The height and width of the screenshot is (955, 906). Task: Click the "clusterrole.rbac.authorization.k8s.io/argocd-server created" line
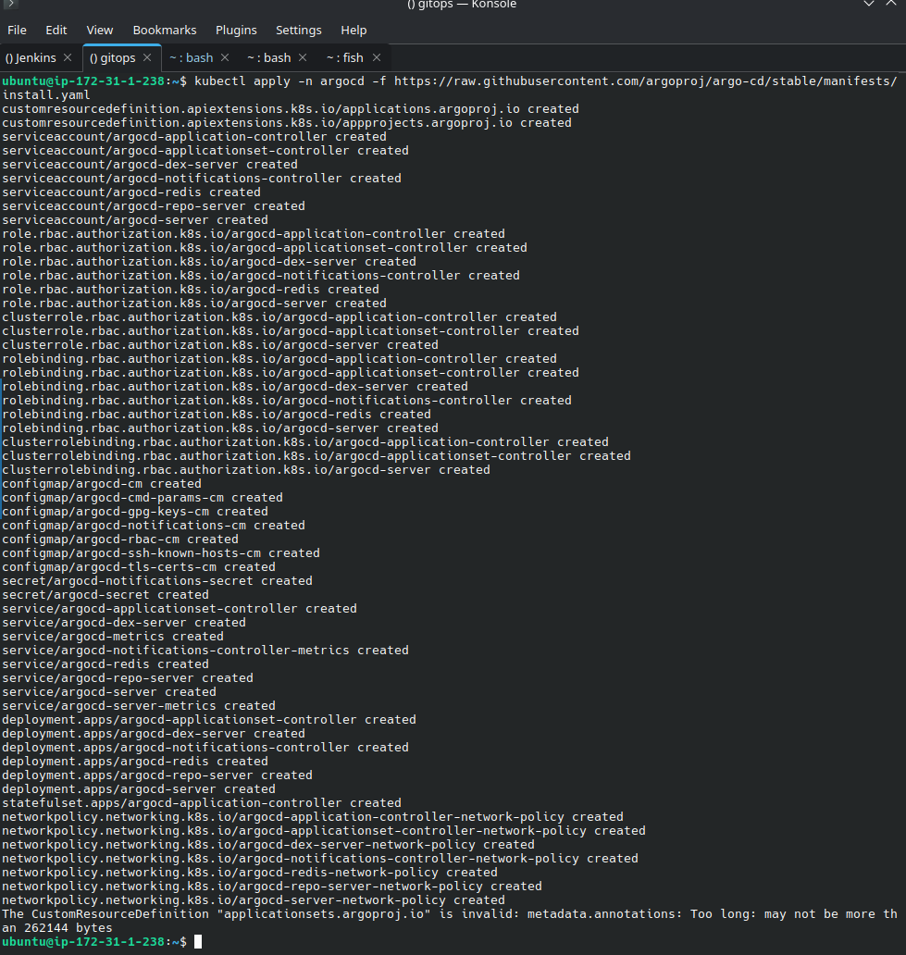pyautogui.click(x=220, y=345)
